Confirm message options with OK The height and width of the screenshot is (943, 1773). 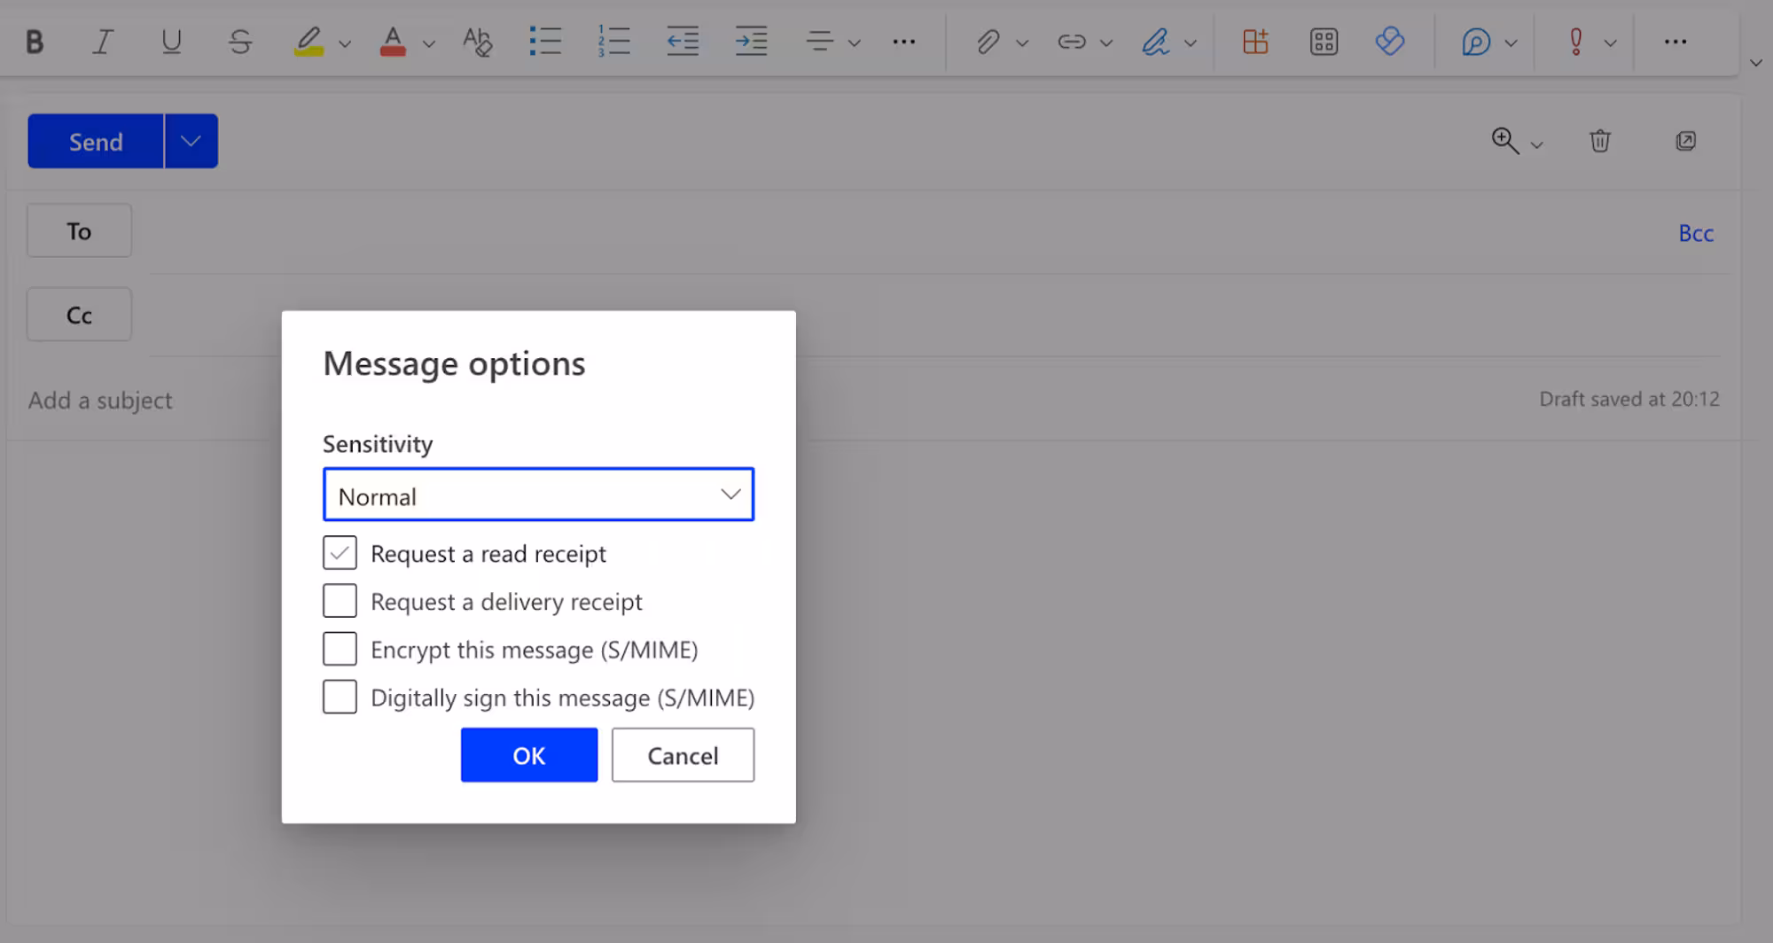[528, 755]
